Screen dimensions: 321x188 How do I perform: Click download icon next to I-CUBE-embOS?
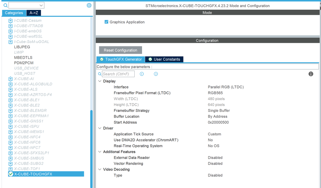pos(10,31)
